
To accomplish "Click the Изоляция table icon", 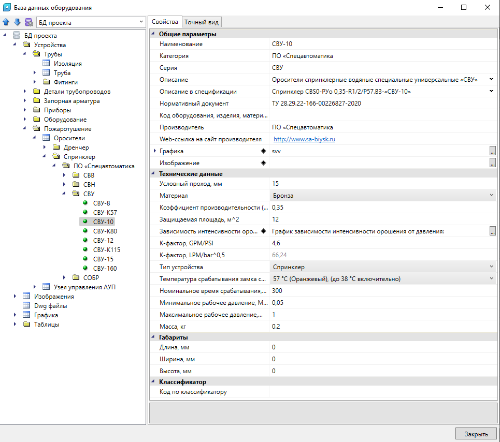I will [x=46, y=63].
